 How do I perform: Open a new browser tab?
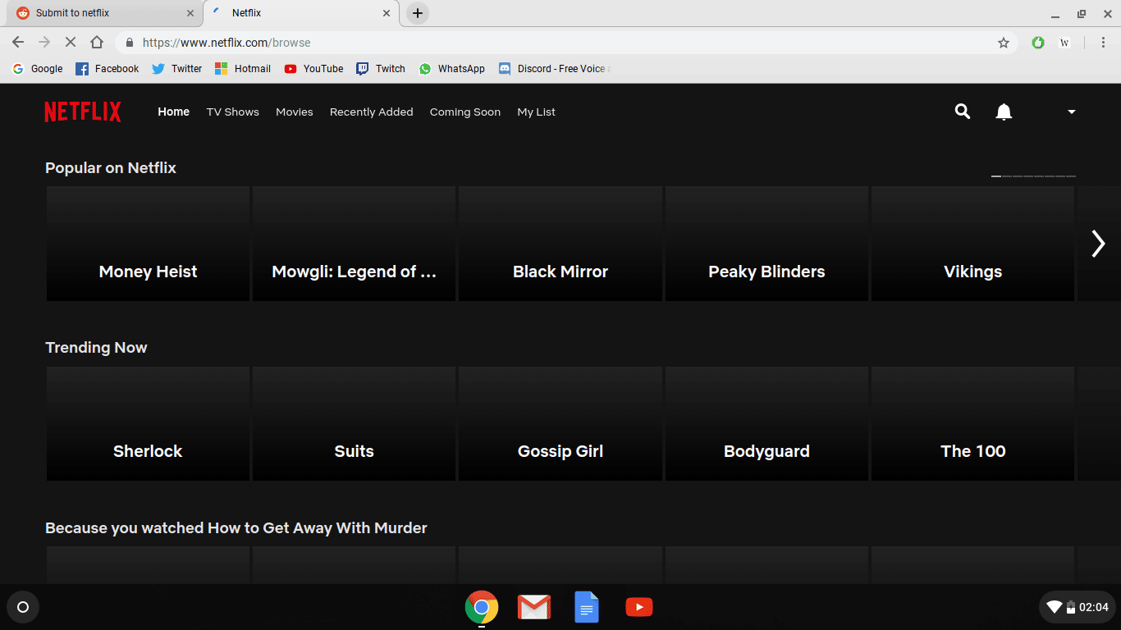418,13
